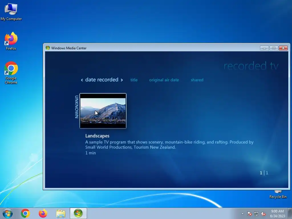Switch to the shared recordings tab
Image resolution: width=292 pixels, height=219 pixels.
197,80
